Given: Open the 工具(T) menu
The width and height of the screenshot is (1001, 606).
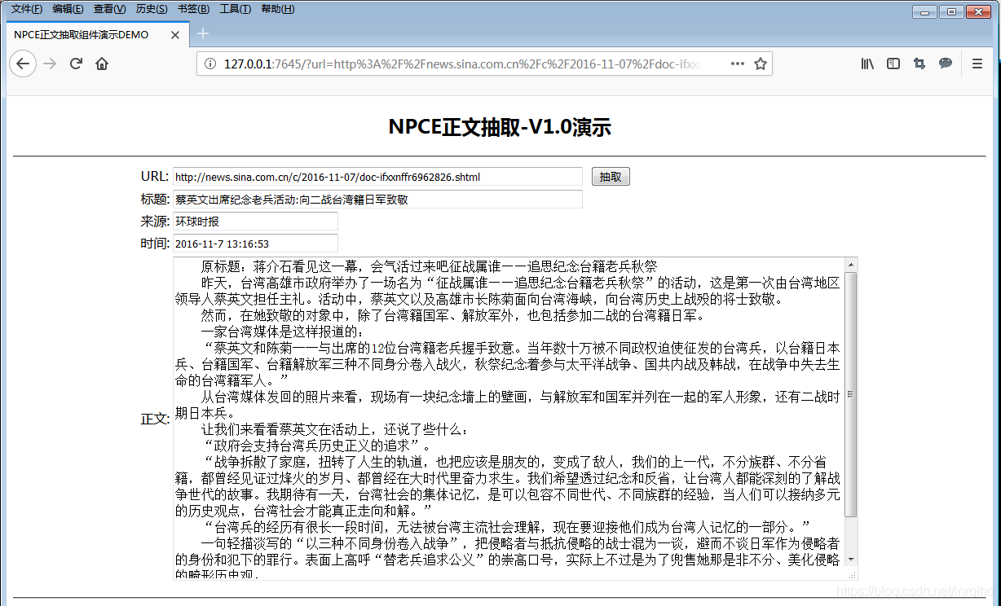Looking at the screenshot, I should tap(236, 8).
